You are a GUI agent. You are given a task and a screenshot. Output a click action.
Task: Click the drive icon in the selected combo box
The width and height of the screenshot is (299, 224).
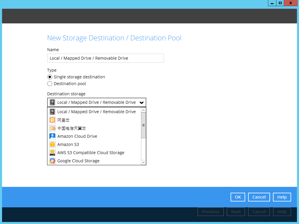click(x=52, y=102)
